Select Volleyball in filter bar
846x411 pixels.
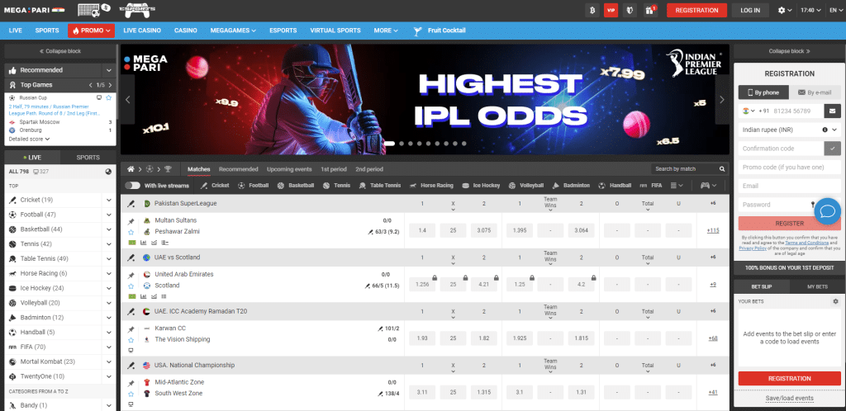[x=526, y=186]
